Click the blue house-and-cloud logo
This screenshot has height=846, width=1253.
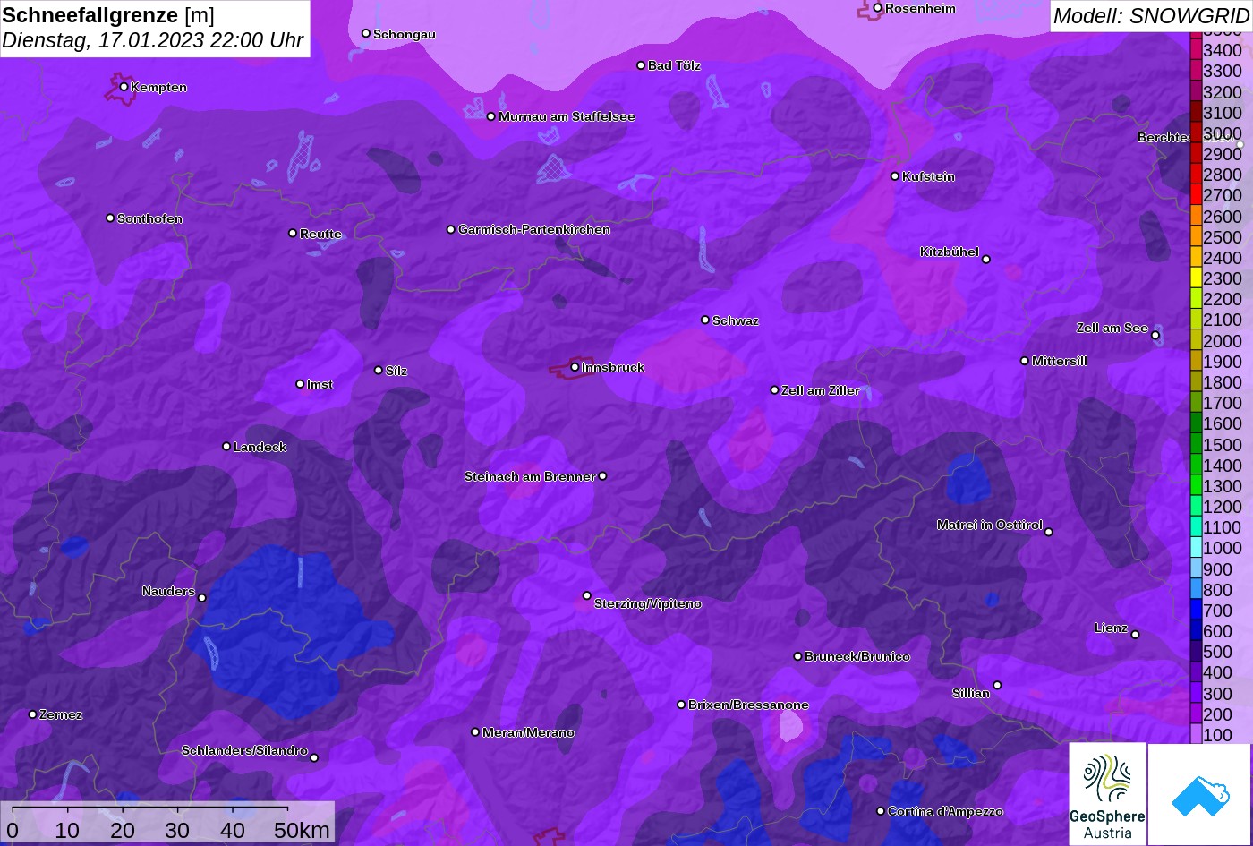tap(1199, 794)
